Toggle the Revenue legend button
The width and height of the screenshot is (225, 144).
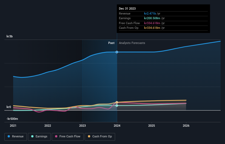click(16, 137)
